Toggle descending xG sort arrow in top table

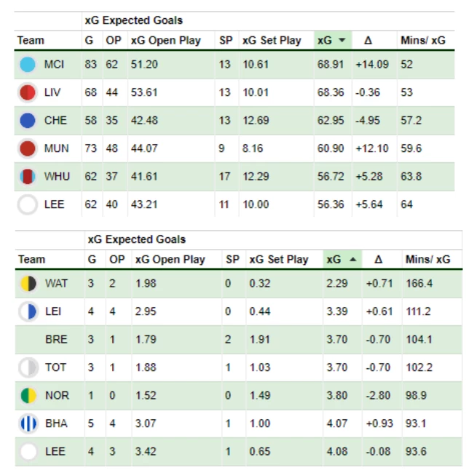pyautogui.click(x=342, y=40)
